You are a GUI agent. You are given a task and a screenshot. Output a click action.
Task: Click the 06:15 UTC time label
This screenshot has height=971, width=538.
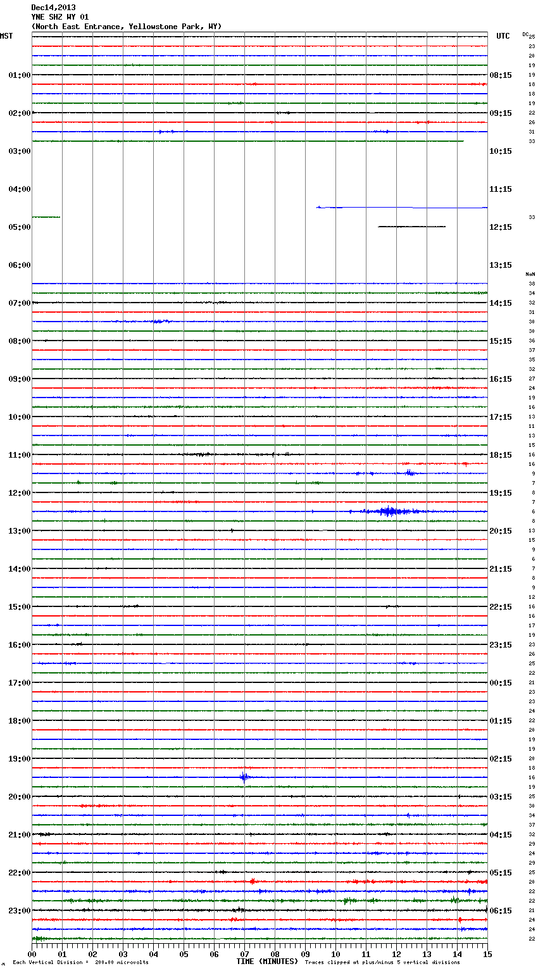(501, 911)
